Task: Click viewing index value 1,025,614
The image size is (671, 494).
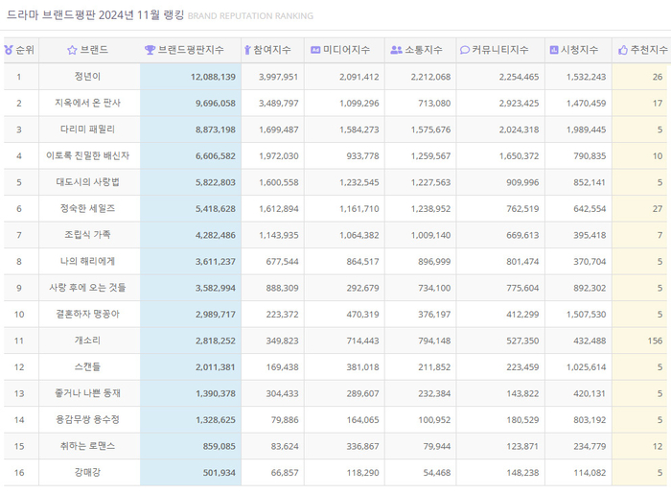Action: (587, 367)
